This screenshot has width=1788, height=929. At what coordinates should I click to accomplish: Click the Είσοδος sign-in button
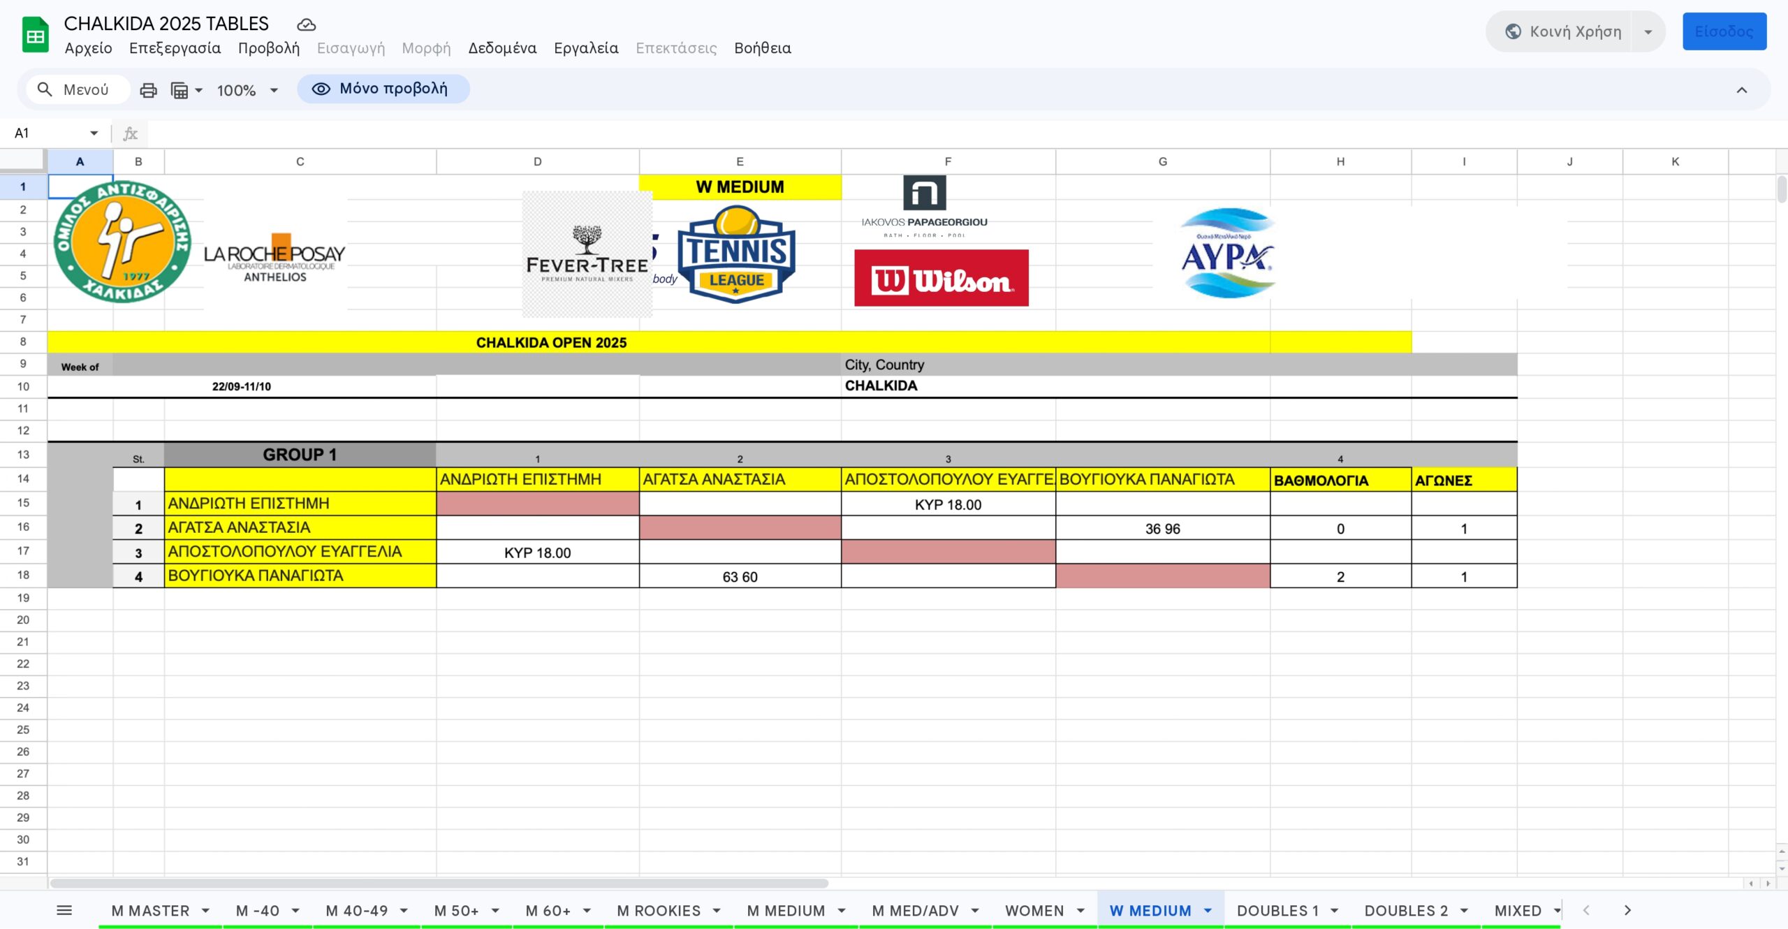click(1724, 31)
